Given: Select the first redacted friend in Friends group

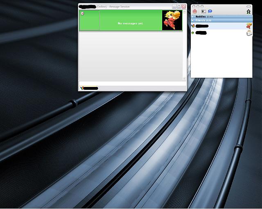Looking at the screenshot, I should point(221,26).
